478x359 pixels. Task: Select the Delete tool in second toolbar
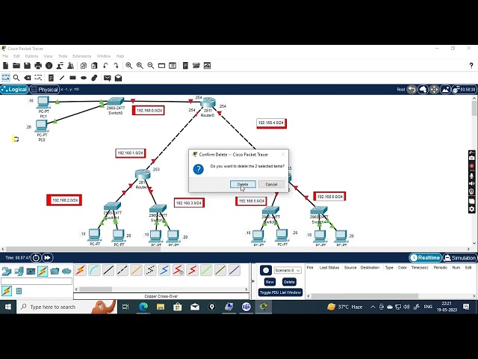27,78
